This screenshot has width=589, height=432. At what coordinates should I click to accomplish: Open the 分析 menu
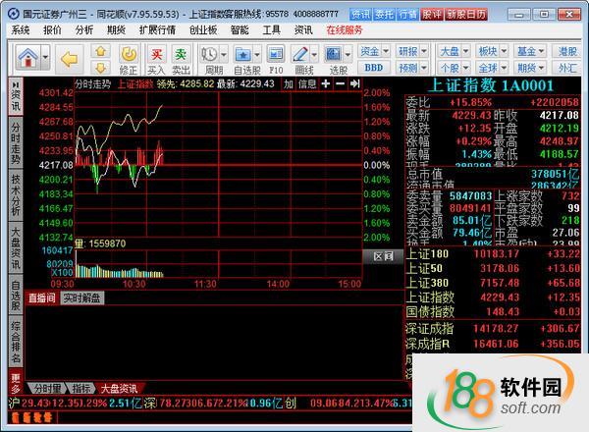click(84, 30)
